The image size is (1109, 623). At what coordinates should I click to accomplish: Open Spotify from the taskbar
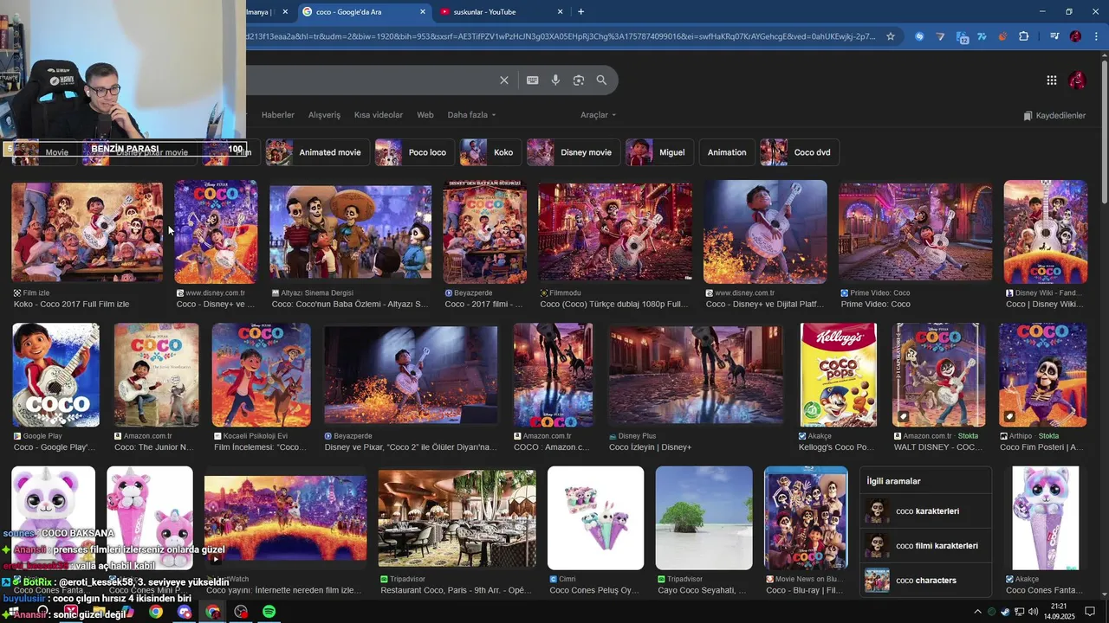click(x=269, y=612)
